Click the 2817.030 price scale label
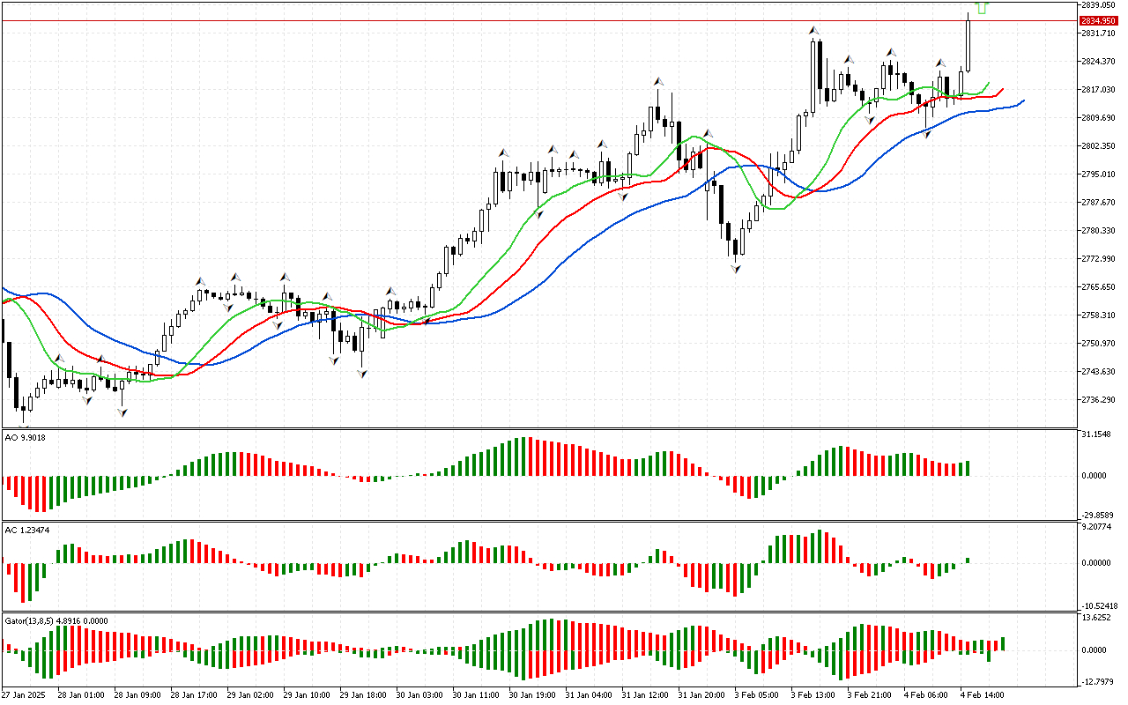This screenshot has height=705, width=1128. 1096,89
